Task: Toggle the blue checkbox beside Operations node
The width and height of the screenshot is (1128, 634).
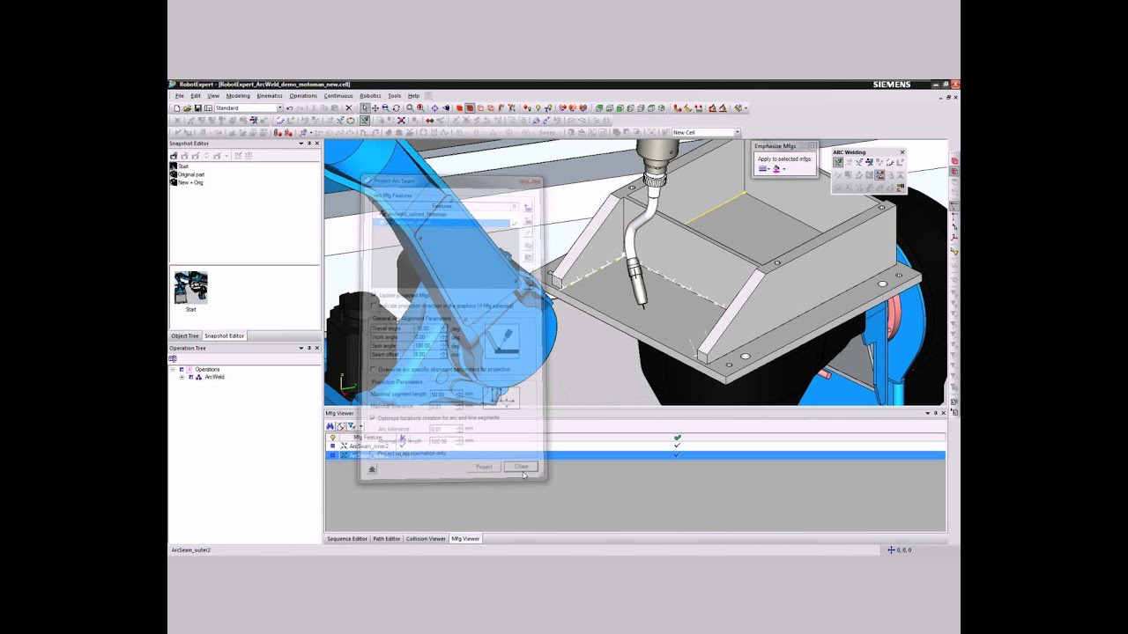Action: [182, 369]
